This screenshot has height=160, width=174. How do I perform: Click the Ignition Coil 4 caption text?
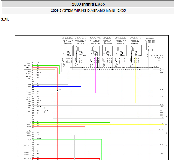(x=68, y=40)
